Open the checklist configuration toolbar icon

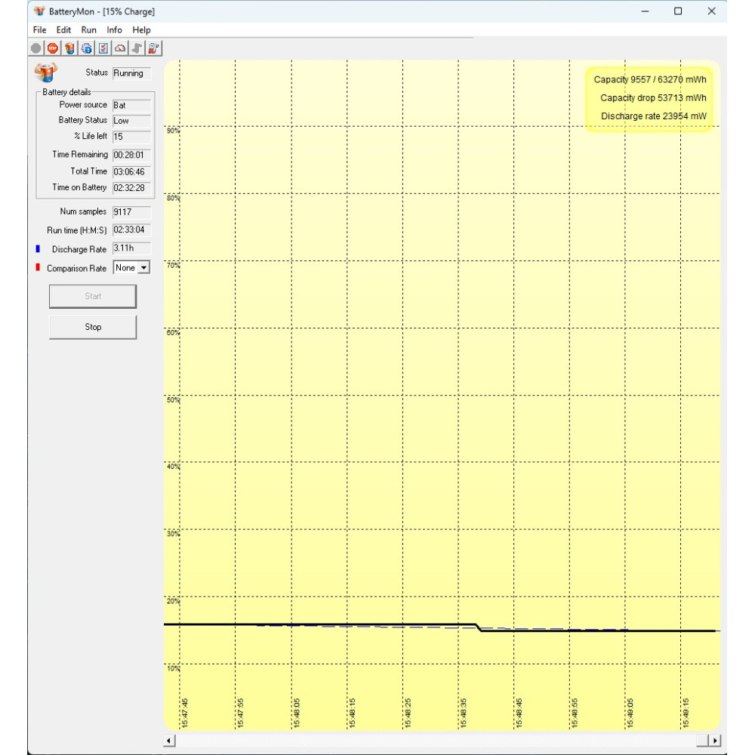tap(103, 48)
